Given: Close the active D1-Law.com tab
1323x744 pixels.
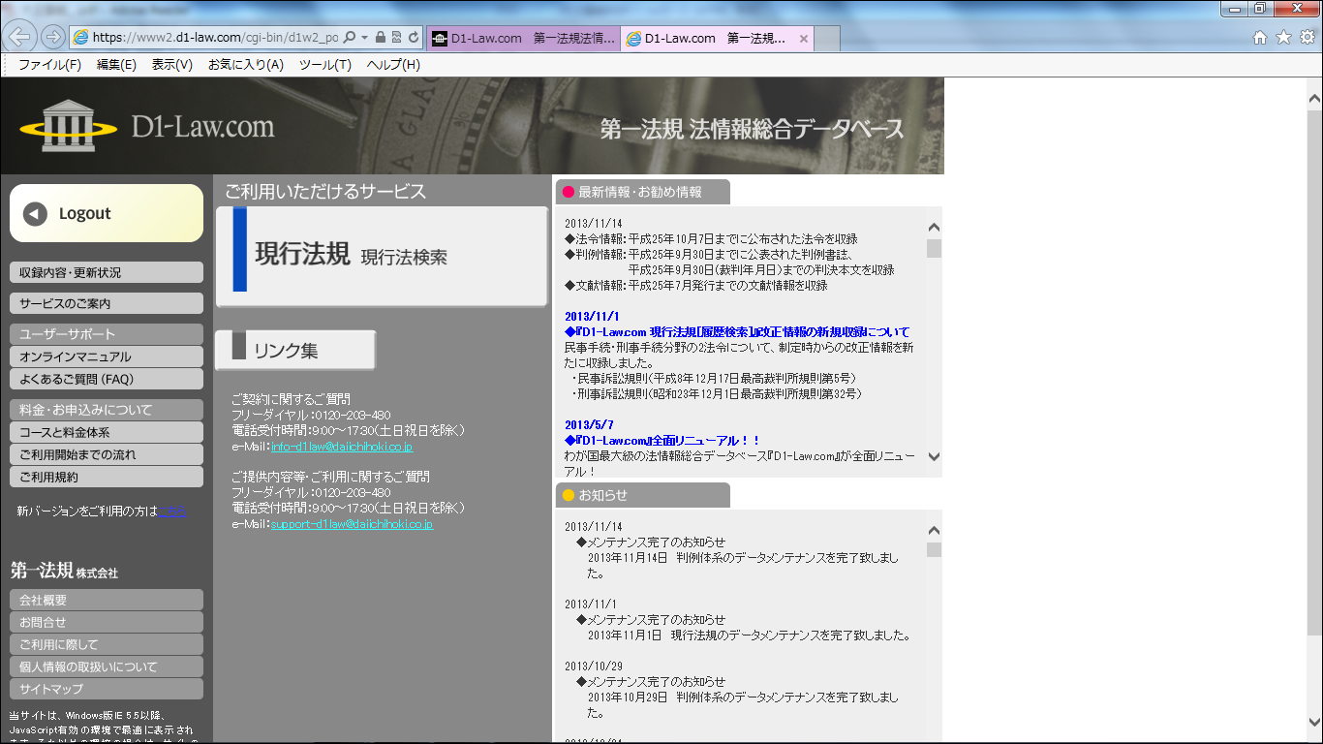Looking at the screenshot, I should click(804, 39).
